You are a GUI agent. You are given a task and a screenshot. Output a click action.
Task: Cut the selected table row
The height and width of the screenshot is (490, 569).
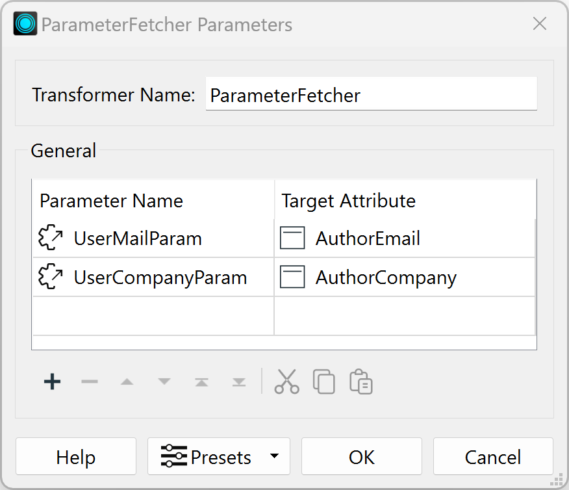pos(286,381)
